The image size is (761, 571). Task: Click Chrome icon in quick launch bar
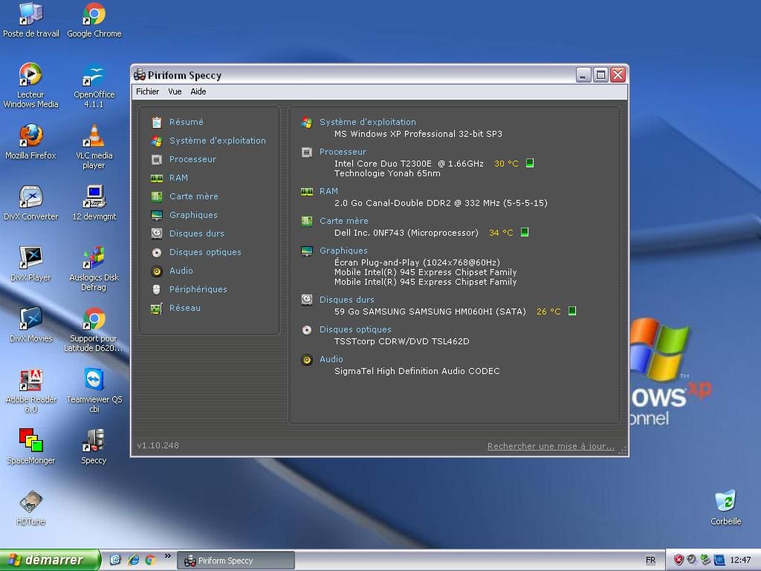[x=150, y=560]
